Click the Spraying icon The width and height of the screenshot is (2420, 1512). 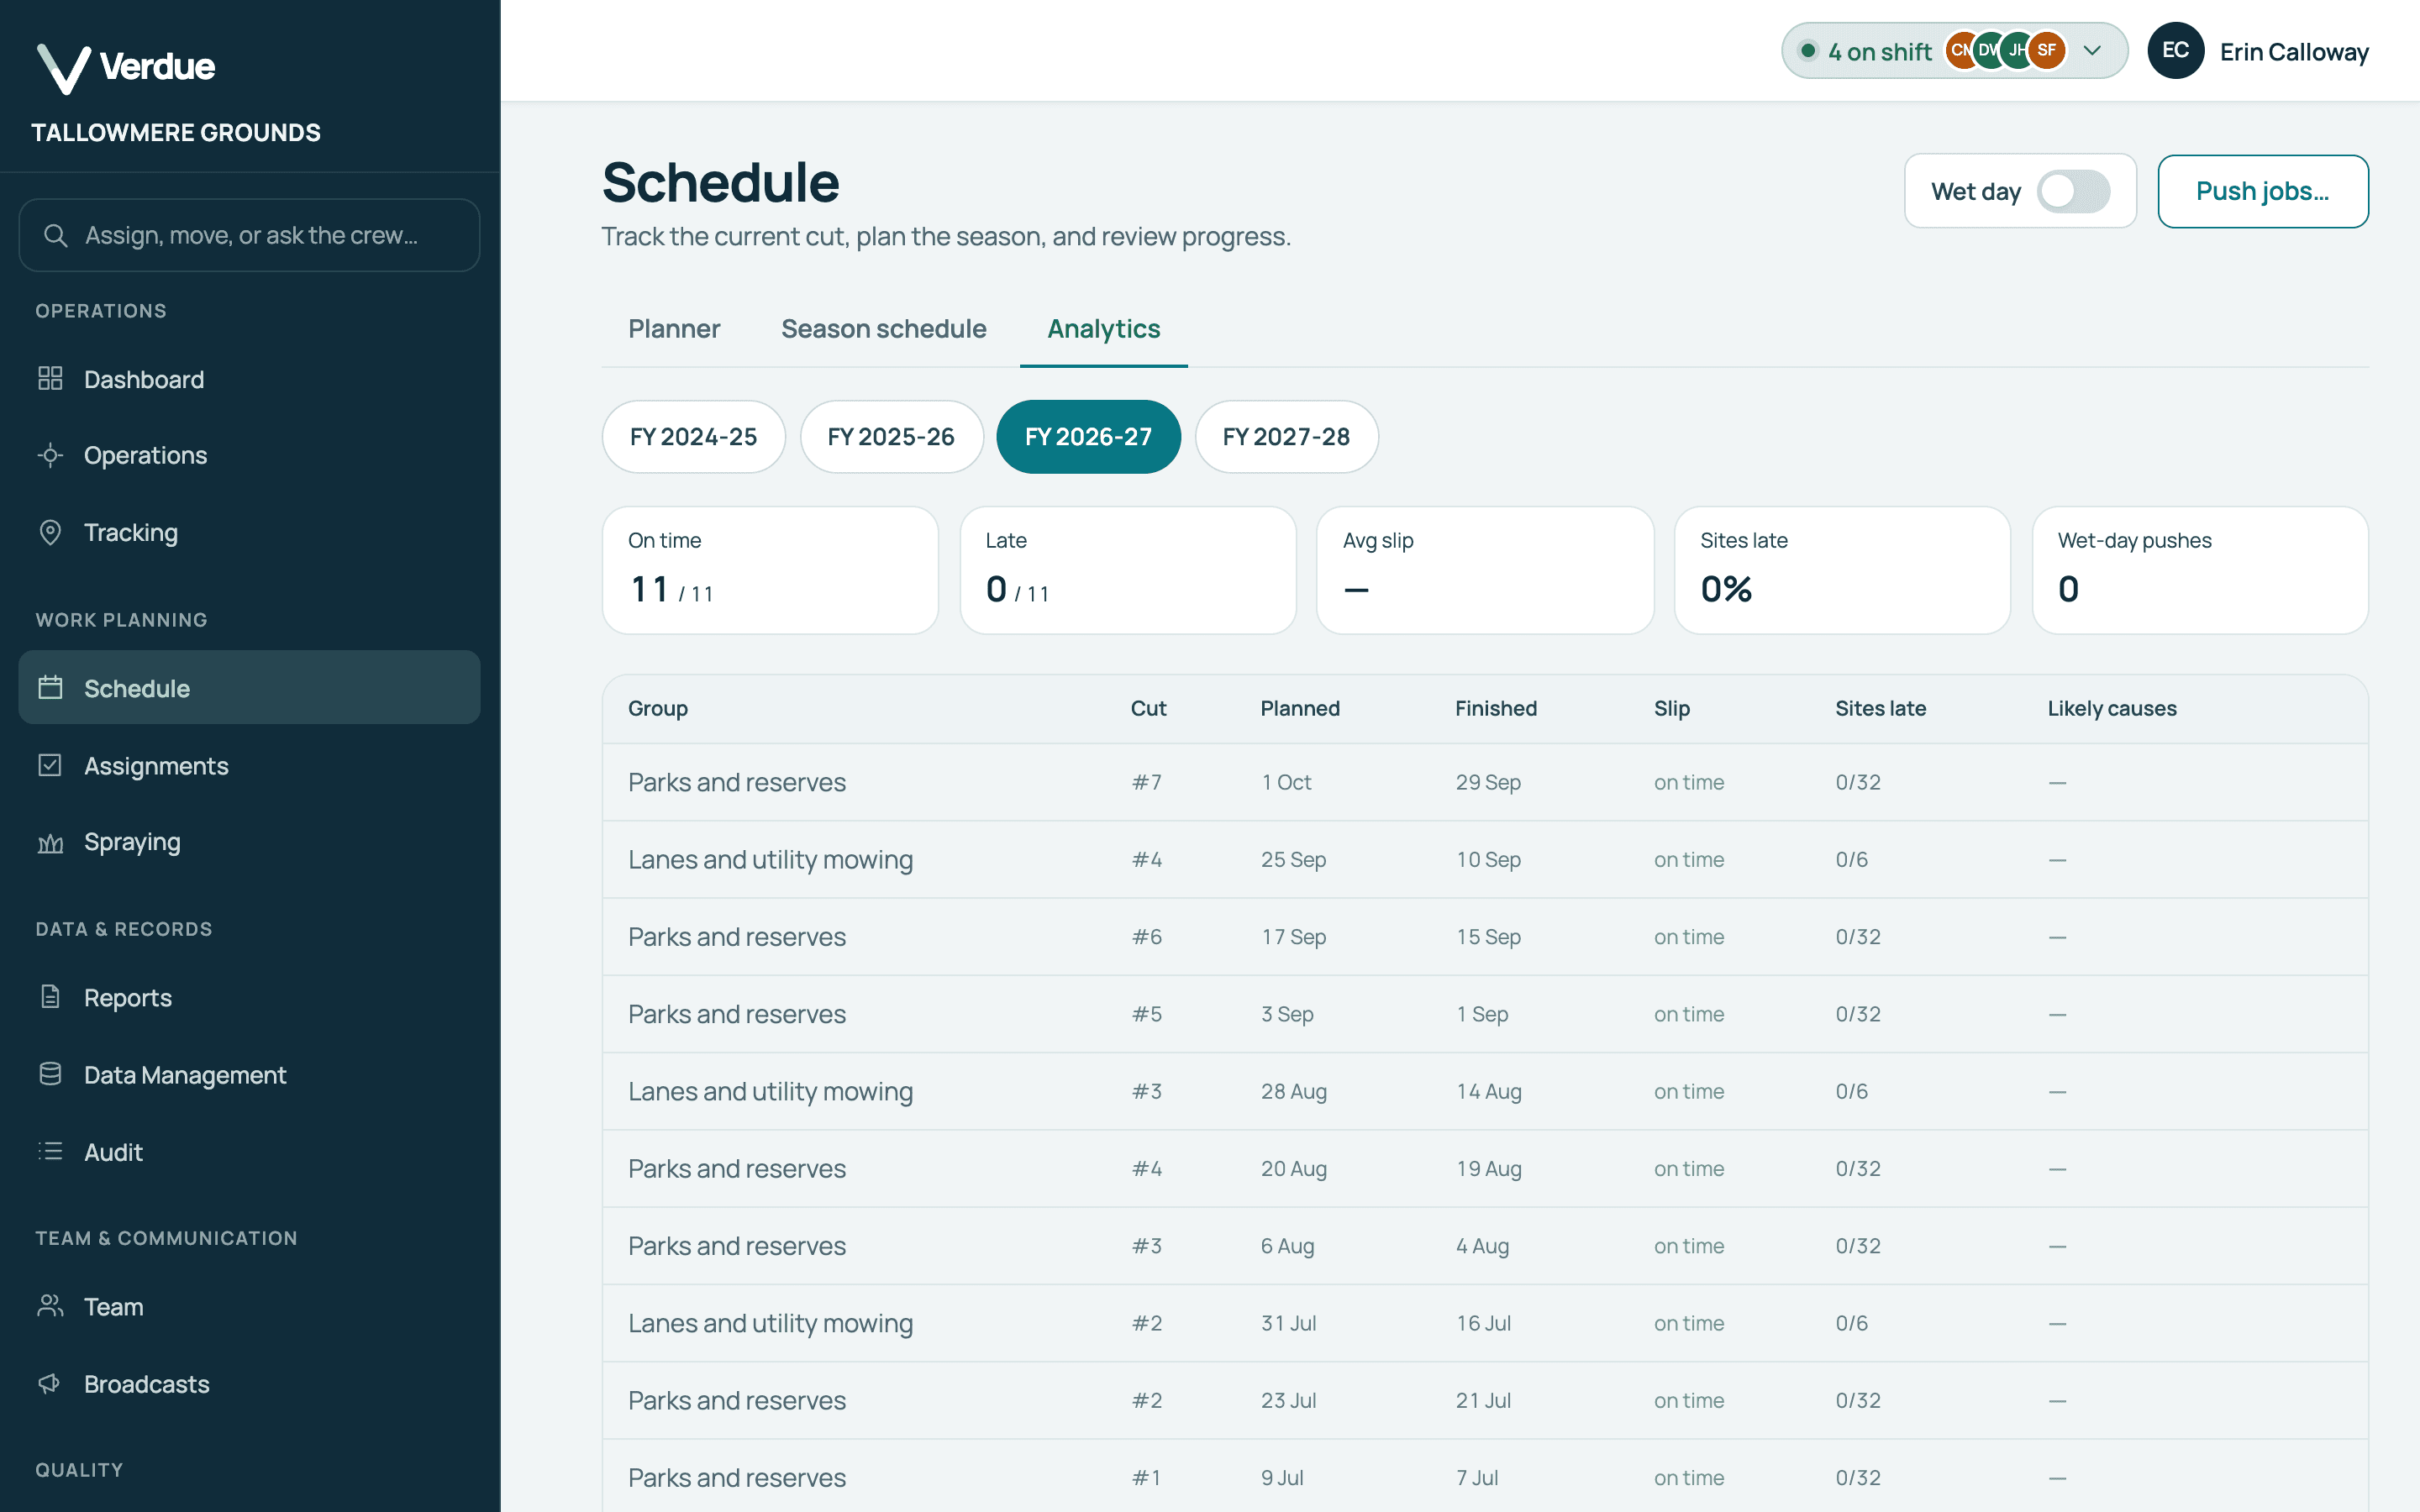50,842
